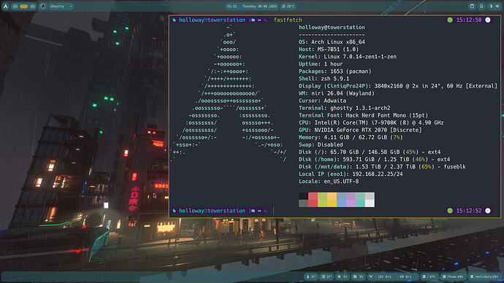Click the Packages: 1653 (pacman) line
This screenshot has width=504, height=283.
(x=335, y=71)
